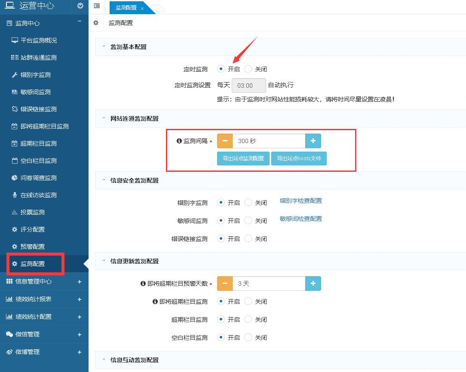Close the 监测配置 tab with x icon

tap(142, 8)
